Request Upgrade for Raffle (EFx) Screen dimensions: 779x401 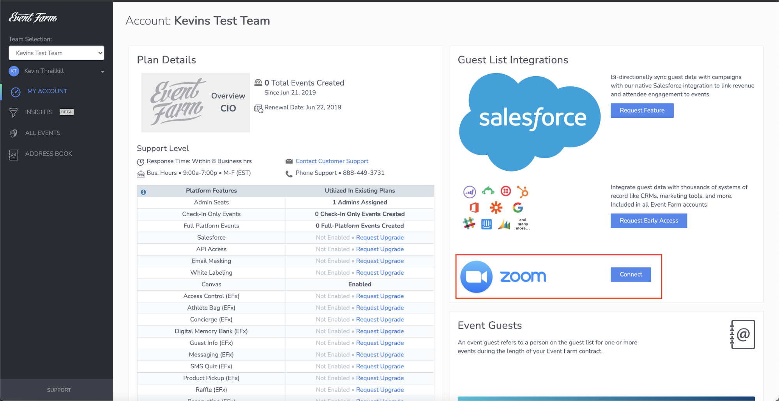(x=380, y=389)
